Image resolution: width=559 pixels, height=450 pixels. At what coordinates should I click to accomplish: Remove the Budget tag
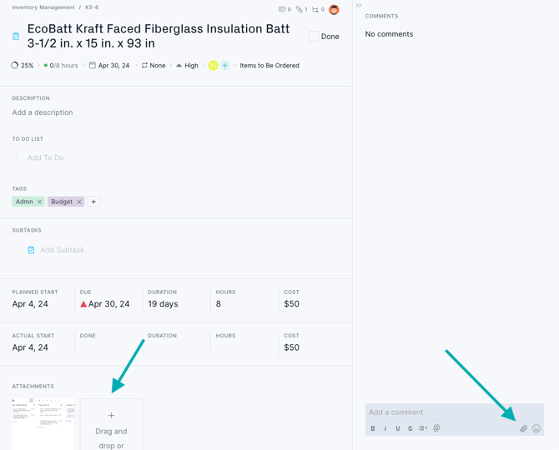[79, 202]
